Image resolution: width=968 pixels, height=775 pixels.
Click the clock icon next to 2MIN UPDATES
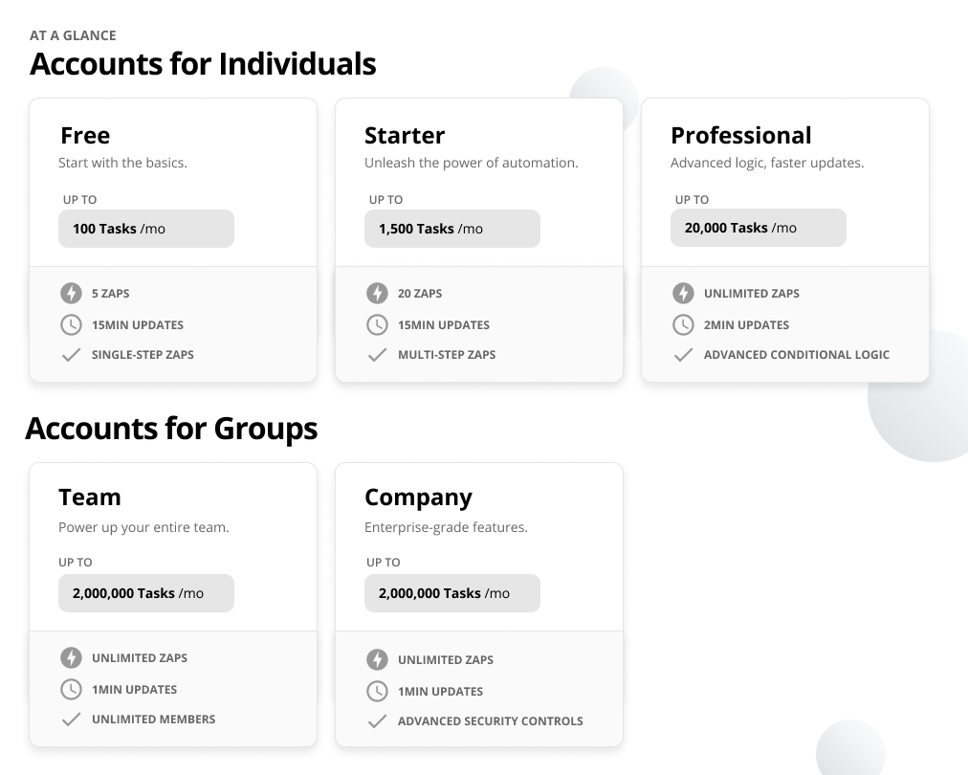coord(684,325)
